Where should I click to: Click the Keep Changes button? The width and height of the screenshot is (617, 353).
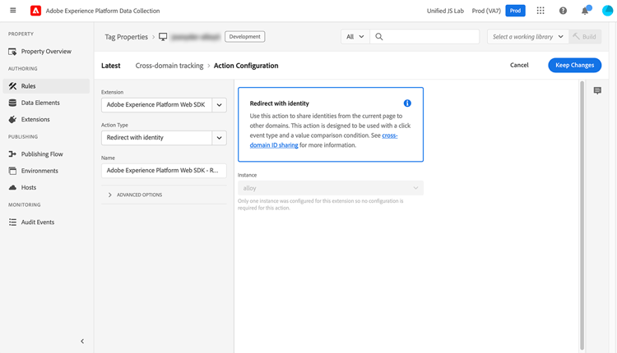point(574,65)
